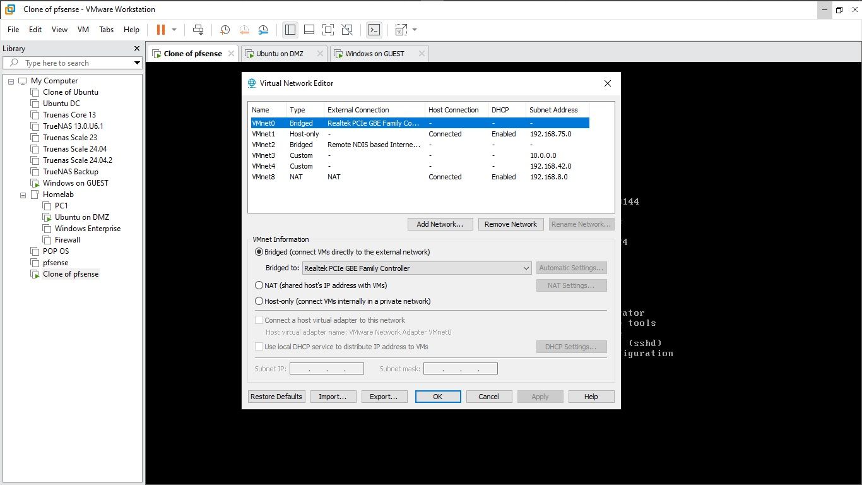Screen dimensions: 862x485
Task: Click the Subnet Address column header
Action: (557, 110)
